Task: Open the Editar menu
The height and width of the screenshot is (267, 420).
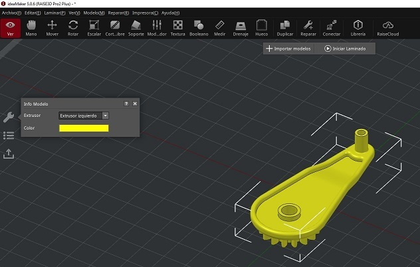Action: pos(33,13)
